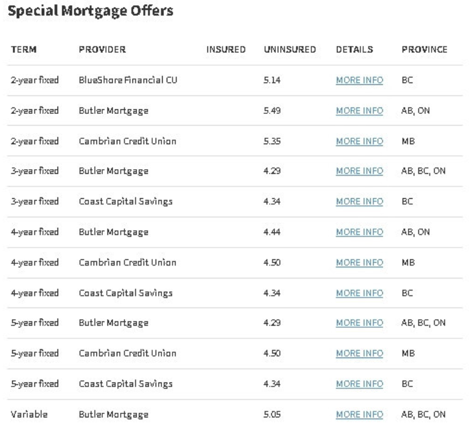Open MORE INFO for 4-year Butler Mortgage

(x=360, y=232)
